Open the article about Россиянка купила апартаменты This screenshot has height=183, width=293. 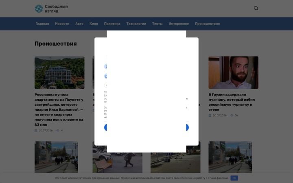pos(59,110)
